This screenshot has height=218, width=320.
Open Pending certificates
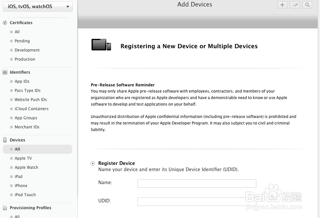(22, 41)
